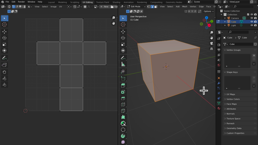Select the Rip Region tool in UV editor
This screenshot has width=258, height=145.
coord(5,65)
